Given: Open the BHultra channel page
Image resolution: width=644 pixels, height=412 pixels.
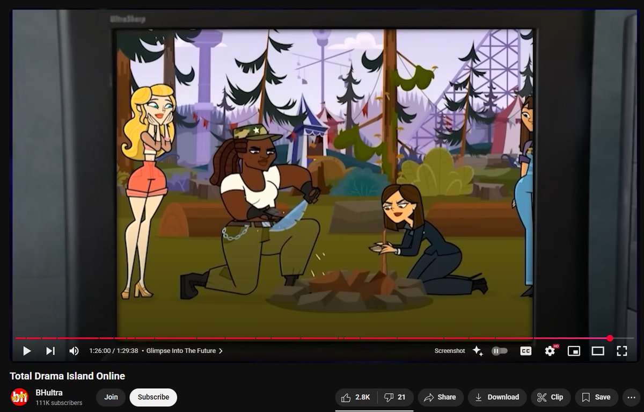Looking at the screenshot, I should click(x=49, y=393).
